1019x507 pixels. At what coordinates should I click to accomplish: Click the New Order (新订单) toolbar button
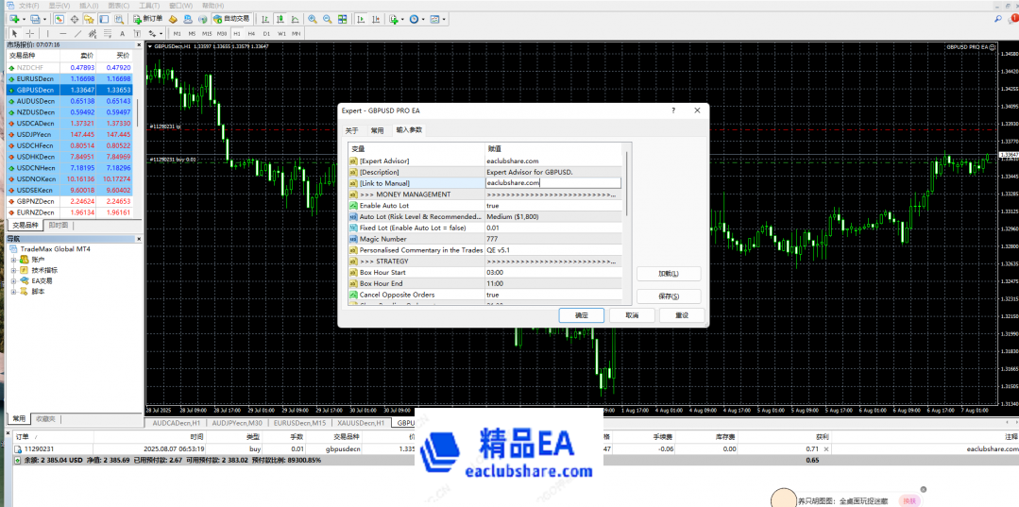click(x=148, y=19)
